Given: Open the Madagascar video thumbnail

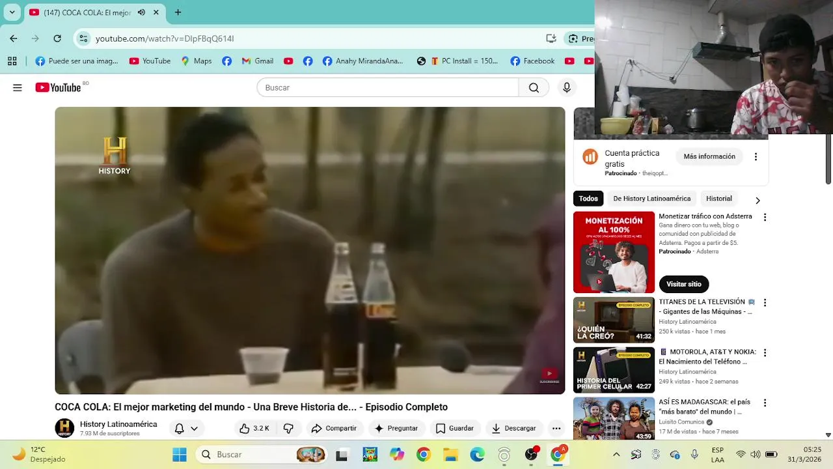Looking at the screenshot, I should coord(614,419).
